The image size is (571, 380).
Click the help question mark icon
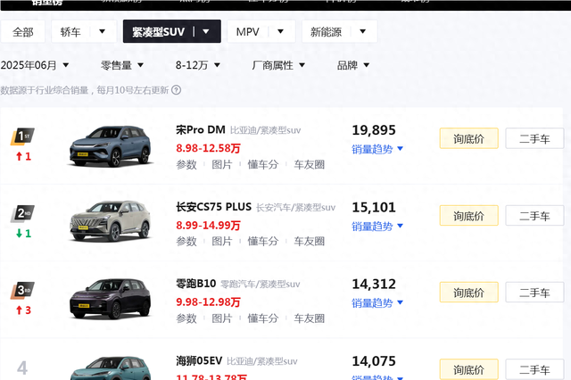[177, 90]
